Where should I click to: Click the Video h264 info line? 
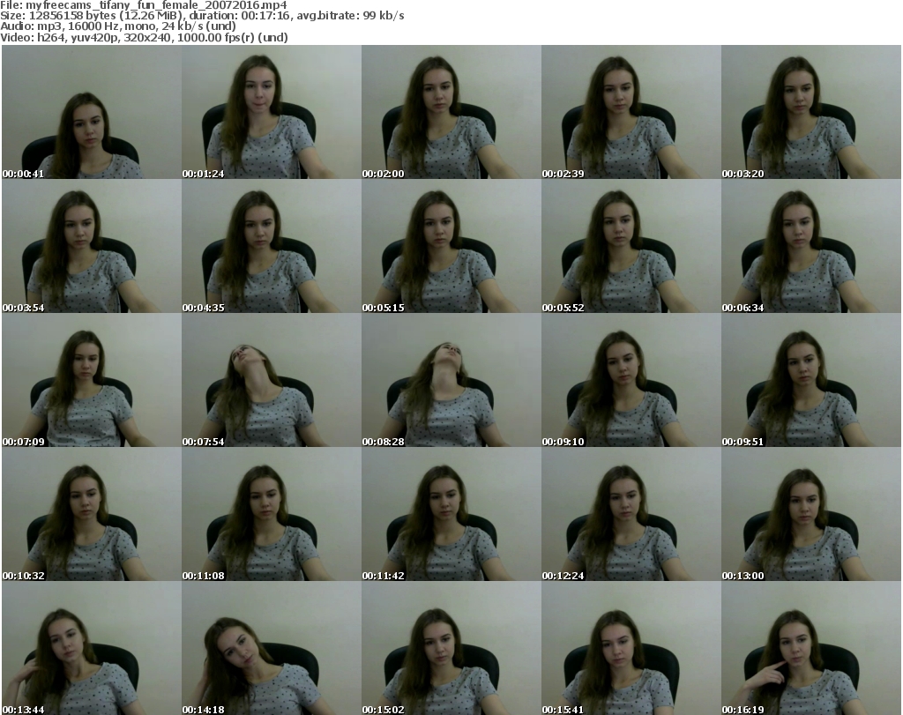pos(144,37)
